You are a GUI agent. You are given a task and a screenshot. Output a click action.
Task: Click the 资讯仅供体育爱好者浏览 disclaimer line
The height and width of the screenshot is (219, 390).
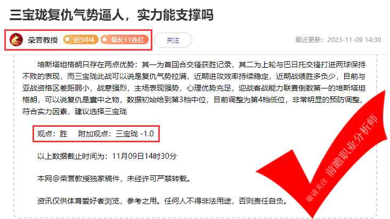click(x=162, y=201)
